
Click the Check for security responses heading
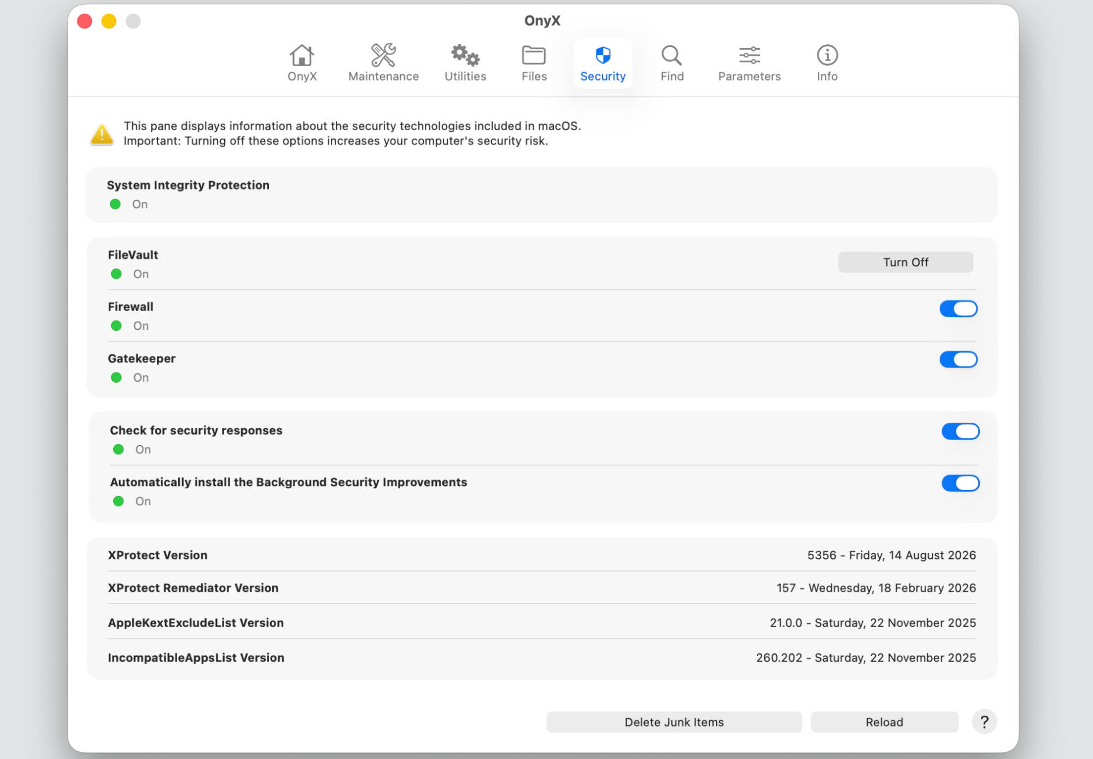tap(196, 430)
